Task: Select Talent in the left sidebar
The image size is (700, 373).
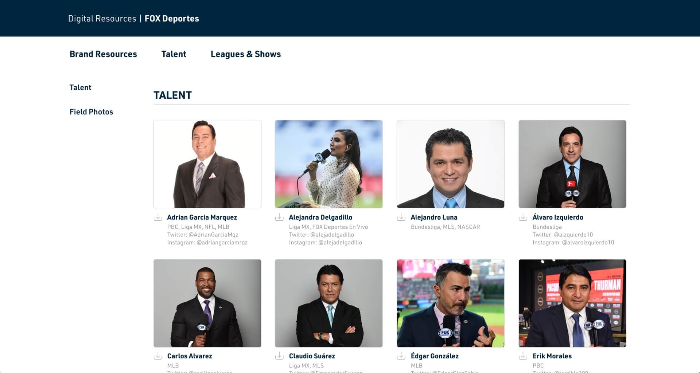Action: (80, 87)
